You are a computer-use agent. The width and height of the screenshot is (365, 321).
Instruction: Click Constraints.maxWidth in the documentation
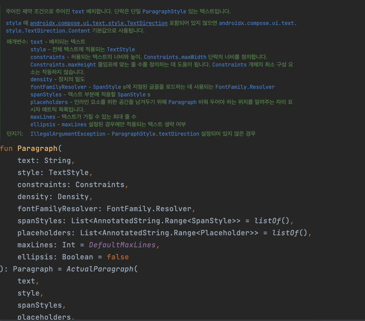(x=175, y=57)
